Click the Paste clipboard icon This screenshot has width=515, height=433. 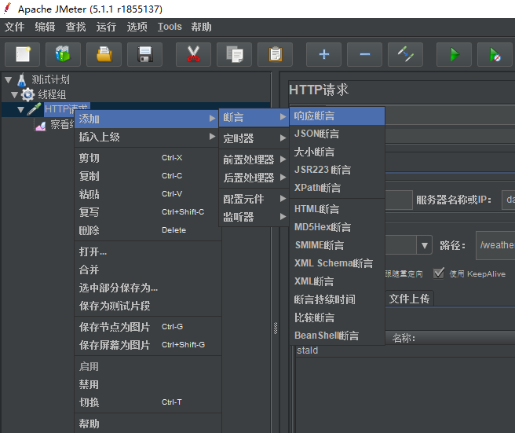pos(275,54)
